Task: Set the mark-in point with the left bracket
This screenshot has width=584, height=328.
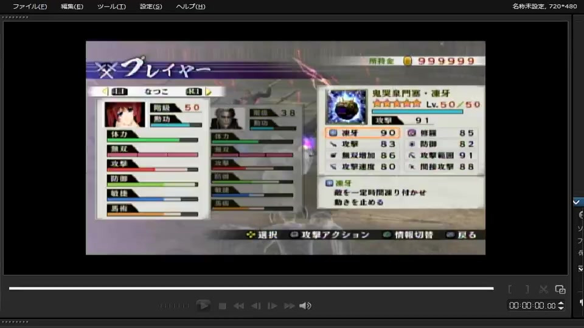Action: click(x=510, y=289)
